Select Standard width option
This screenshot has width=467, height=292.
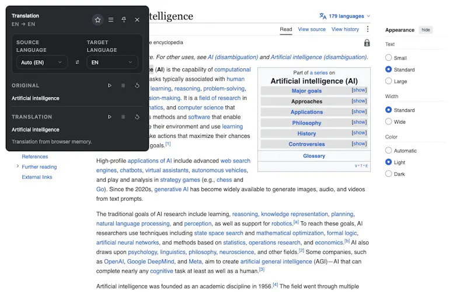point(388,110)
